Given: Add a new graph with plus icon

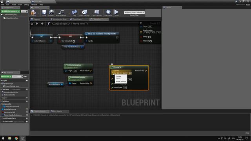Looking at the screenshot, I should pyautogui.click(x=27, y=81).
